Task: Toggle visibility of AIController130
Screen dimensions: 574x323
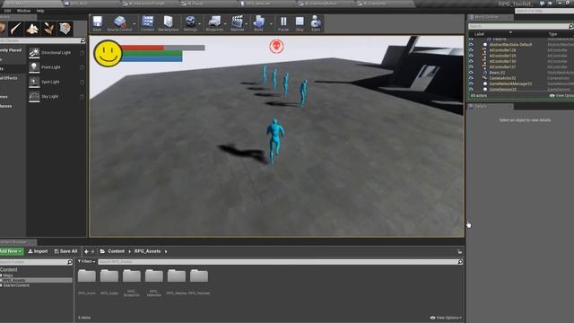Action: [471, 62]
